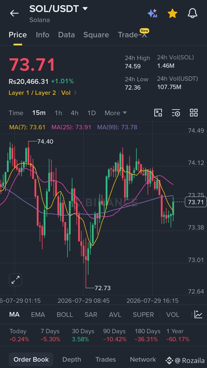Toggle the BOLL indicator

pyautogui.click(x=65, y=315)
